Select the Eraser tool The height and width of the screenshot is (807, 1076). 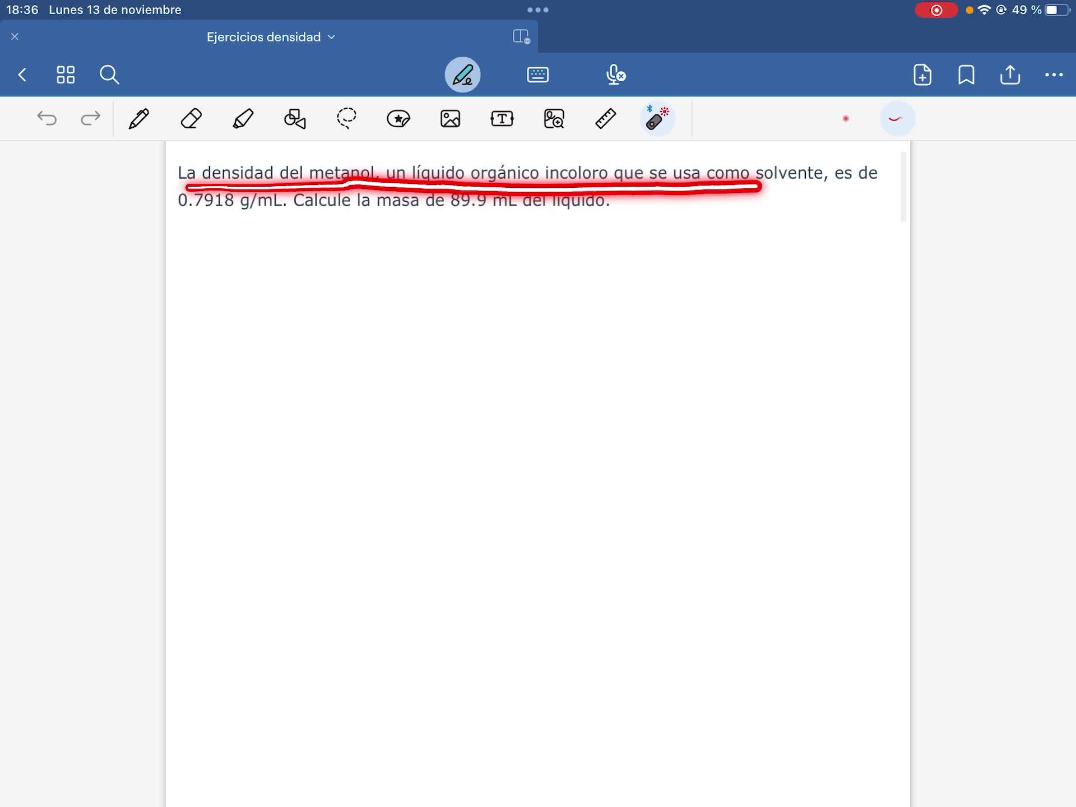click(191, 119)
